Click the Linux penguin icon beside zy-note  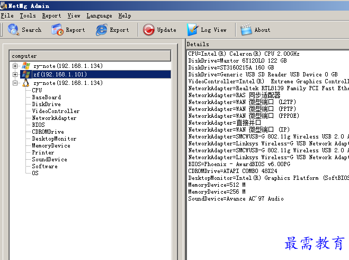[26, 83]
